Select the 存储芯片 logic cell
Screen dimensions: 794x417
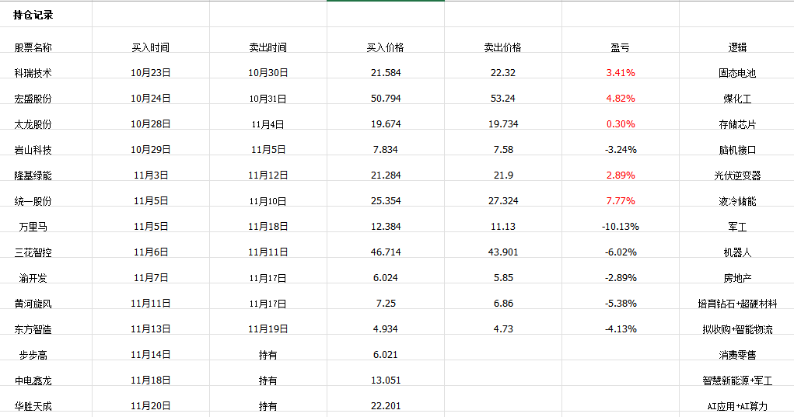737,124
